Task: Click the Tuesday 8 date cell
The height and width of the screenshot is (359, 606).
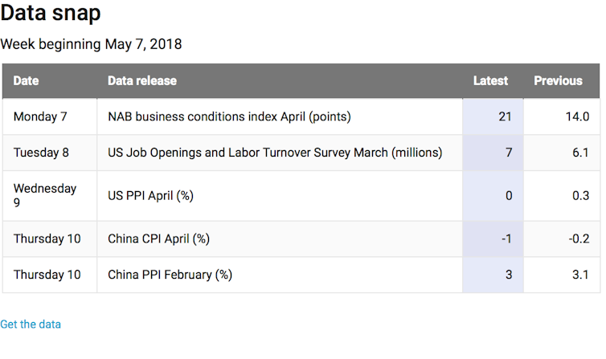Action: click(41, 153)
